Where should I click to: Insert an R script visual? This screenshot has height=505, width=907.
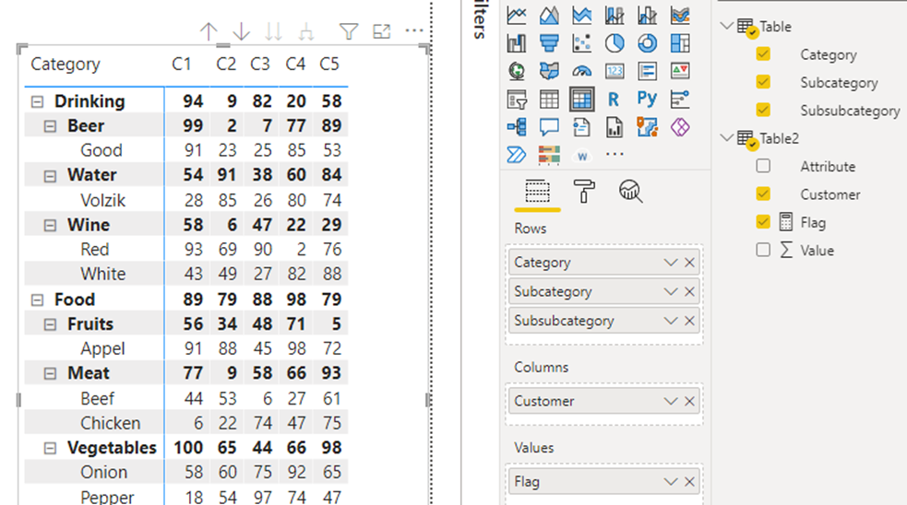[615, 100]
